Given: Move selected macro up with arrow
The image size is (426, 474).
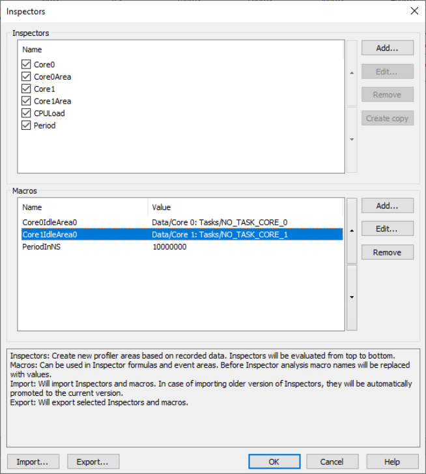Looking at the screenshot, I should (352, 231).
